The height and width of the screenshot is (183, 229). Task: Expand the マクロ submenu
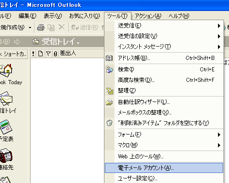tap(164, 145)
